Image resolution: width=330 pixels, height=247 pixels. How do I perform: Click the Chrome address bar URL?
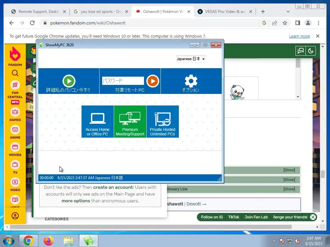point(88,23)
